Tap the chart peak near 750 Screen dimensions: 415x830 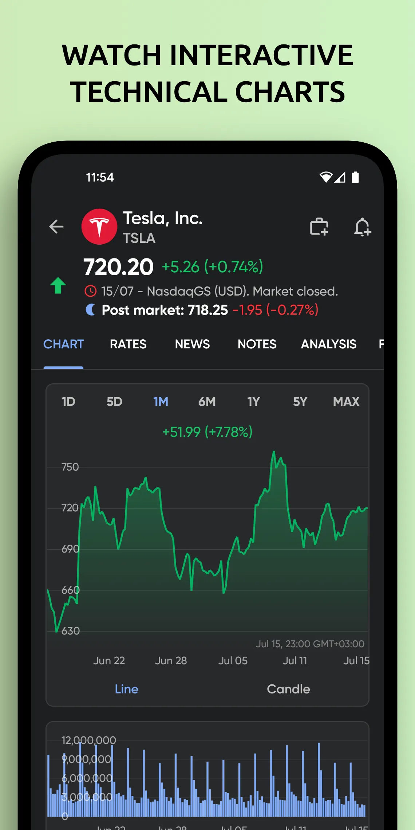(x=274, y=452)
